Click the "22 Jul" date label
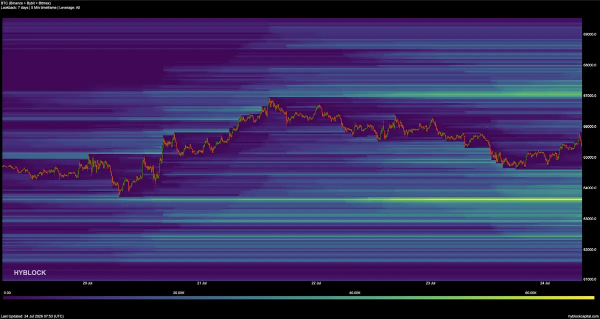This screenshot has height=319, width=600. [316, 283]
